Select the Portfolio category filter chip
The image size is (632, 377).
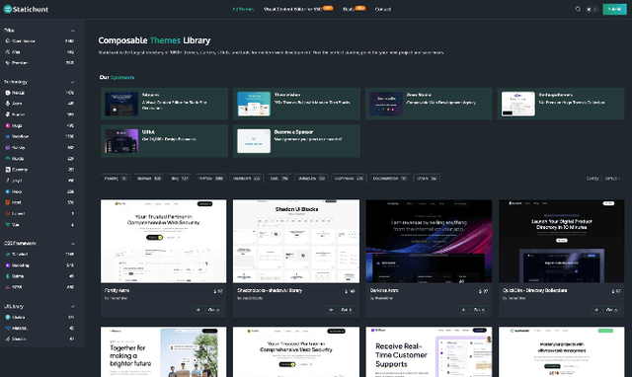click(x=210, y=178)
